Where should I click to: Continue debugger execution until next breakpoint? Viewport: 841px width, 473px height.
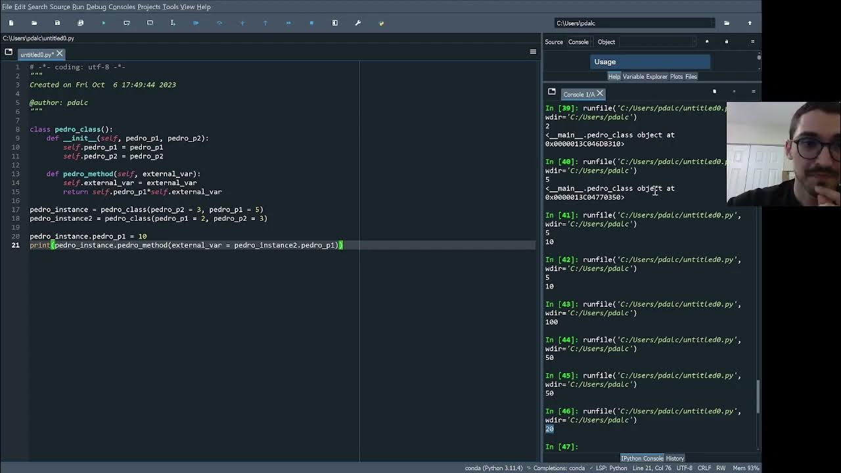[288, 23]
